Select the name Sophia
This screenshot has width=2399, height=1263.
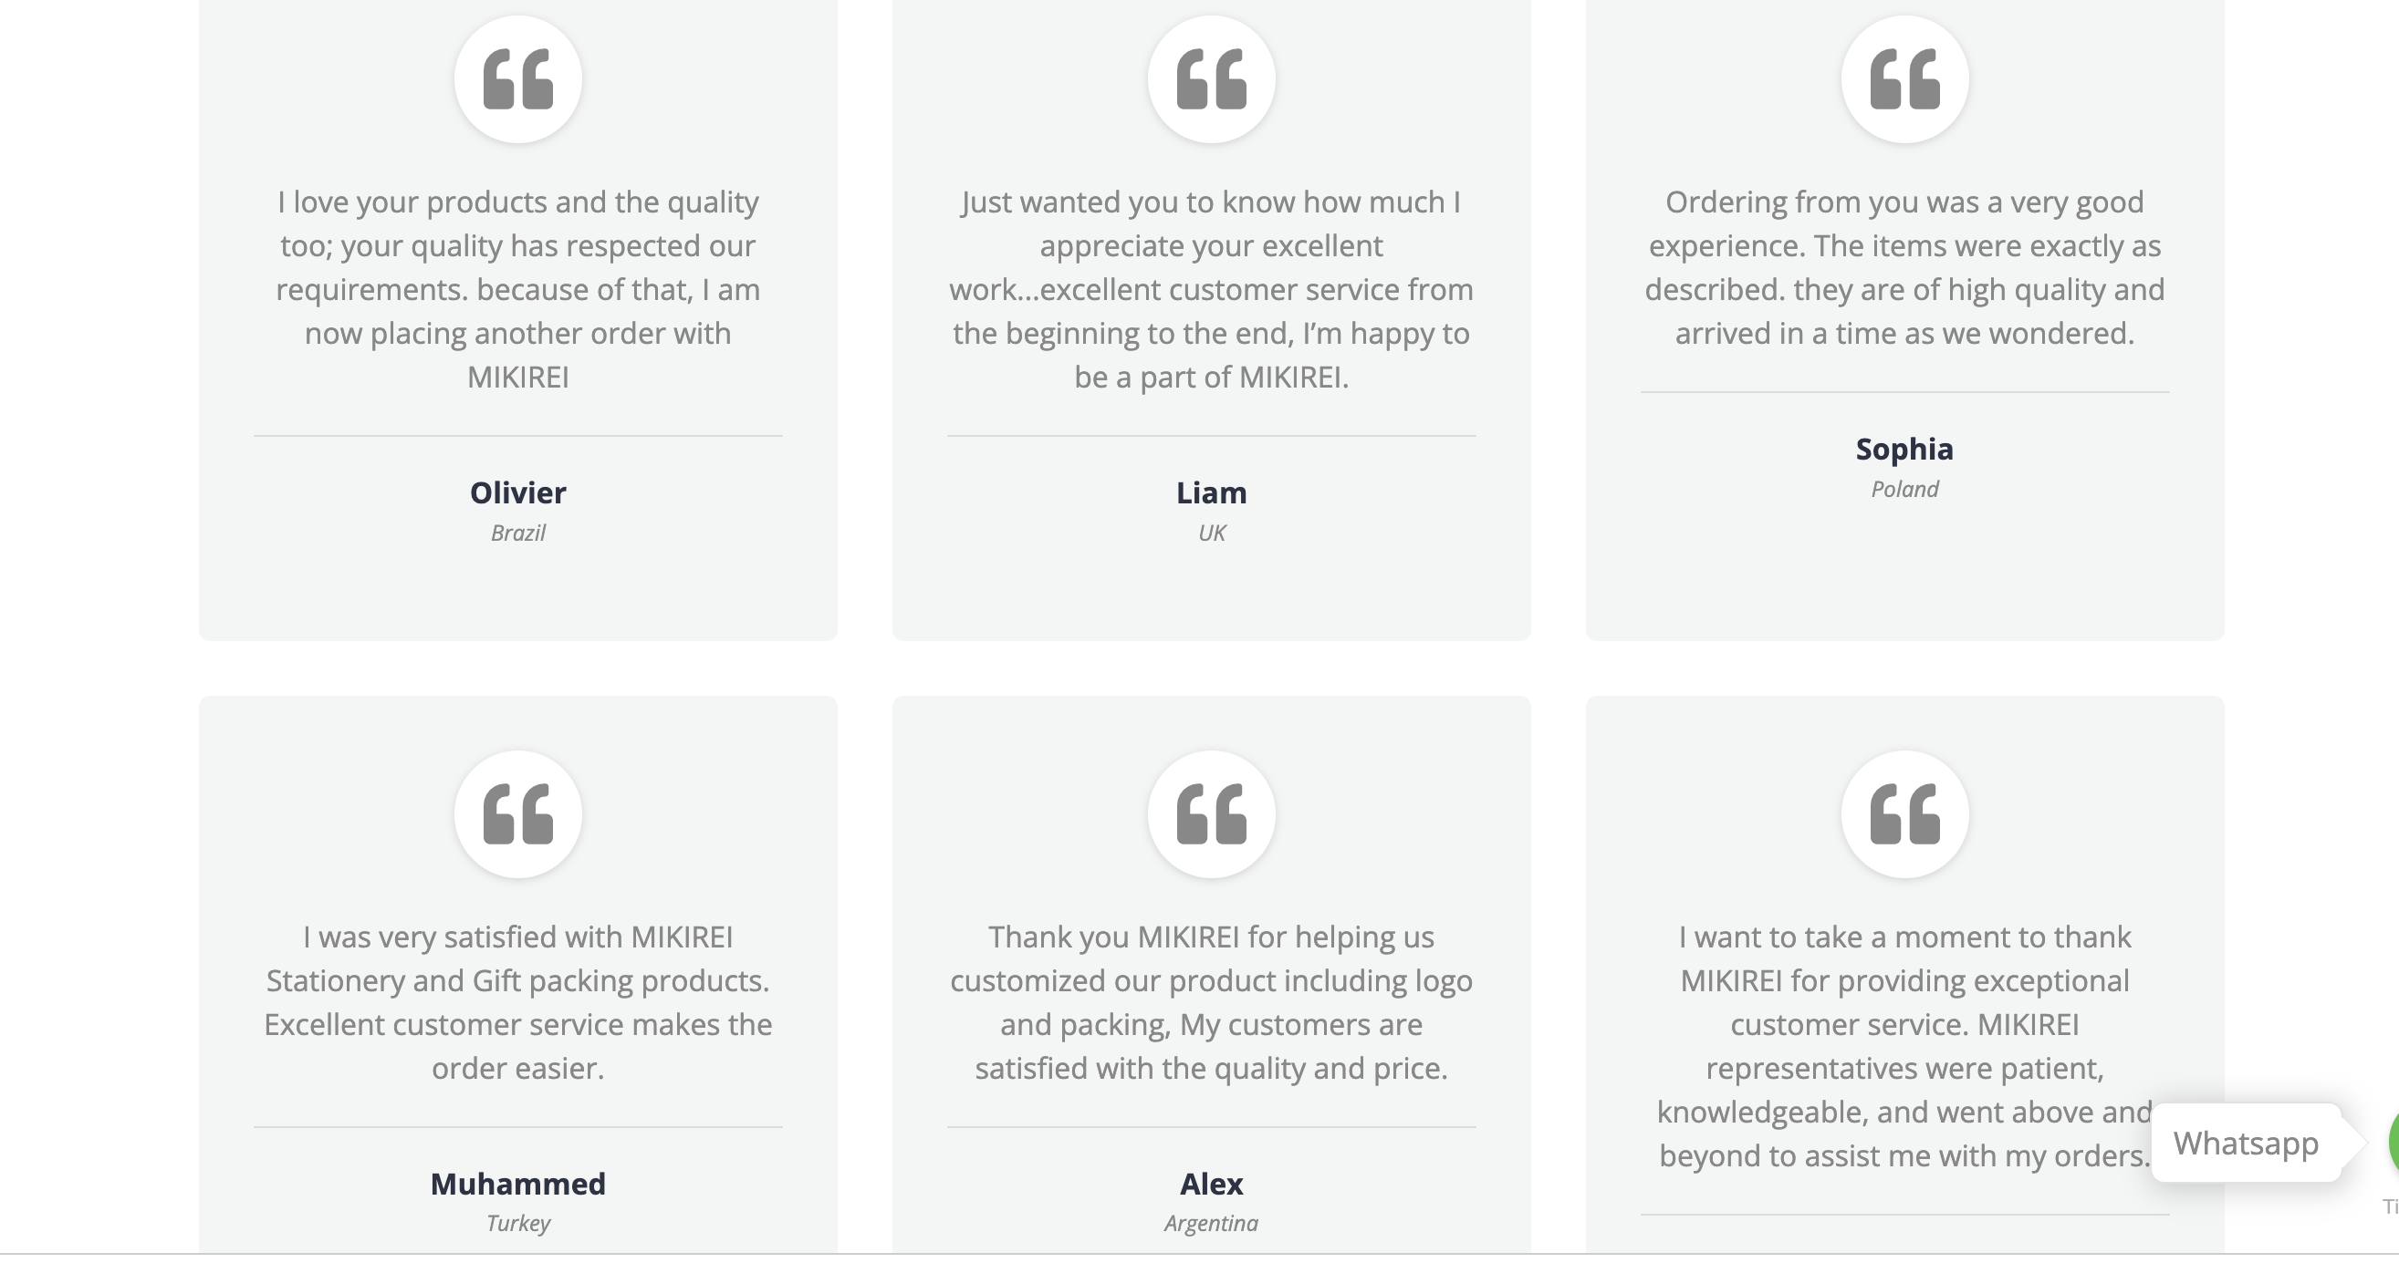pos(1904,450)
